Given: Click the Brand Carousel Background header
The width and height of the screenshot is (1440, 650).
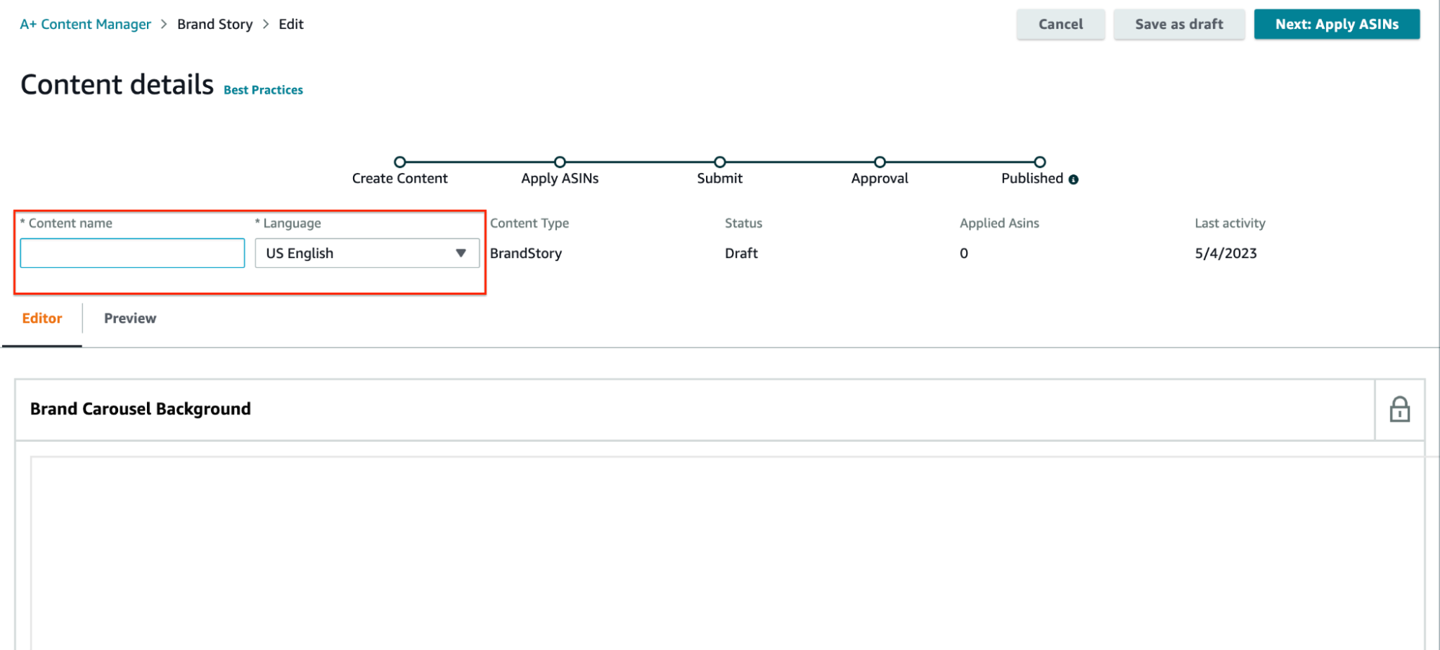Looking at the screenshot, I should click(x=140, y=409).
